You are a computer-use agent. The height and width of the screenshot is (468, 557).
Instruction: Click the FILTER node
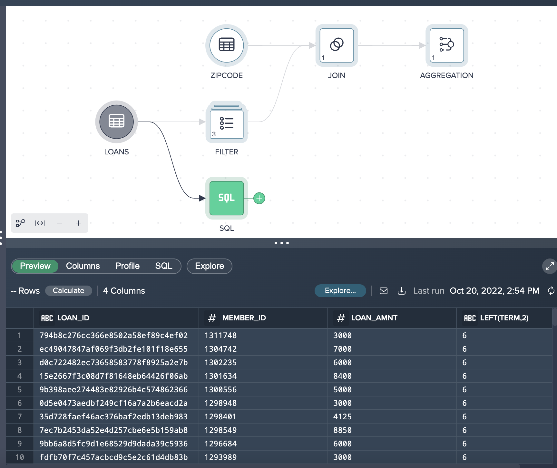(x=226, y=122)
